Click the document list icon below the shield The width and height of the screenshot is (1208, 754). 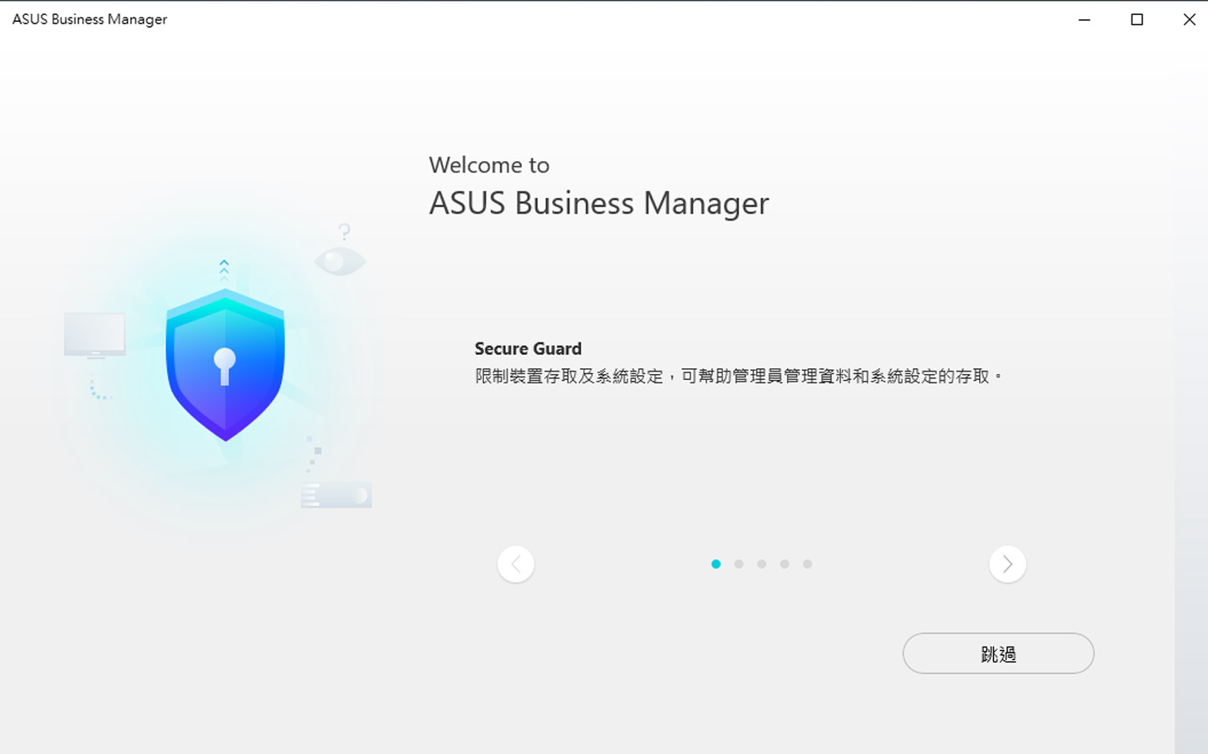point(336,495)
